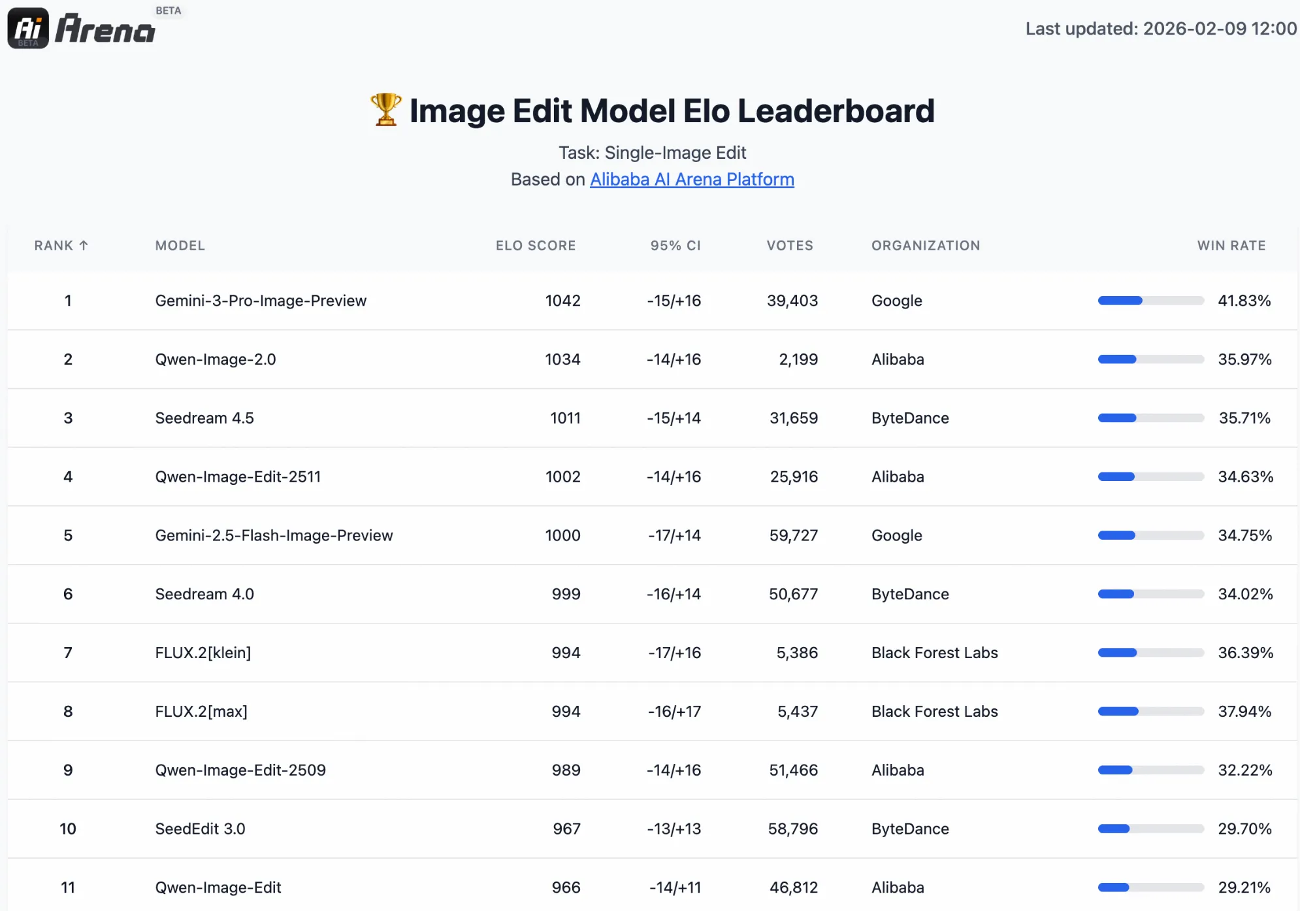Click the FLUX.2[max] win rate bar
The image size is (1300, 911).
pos(1150,712)
